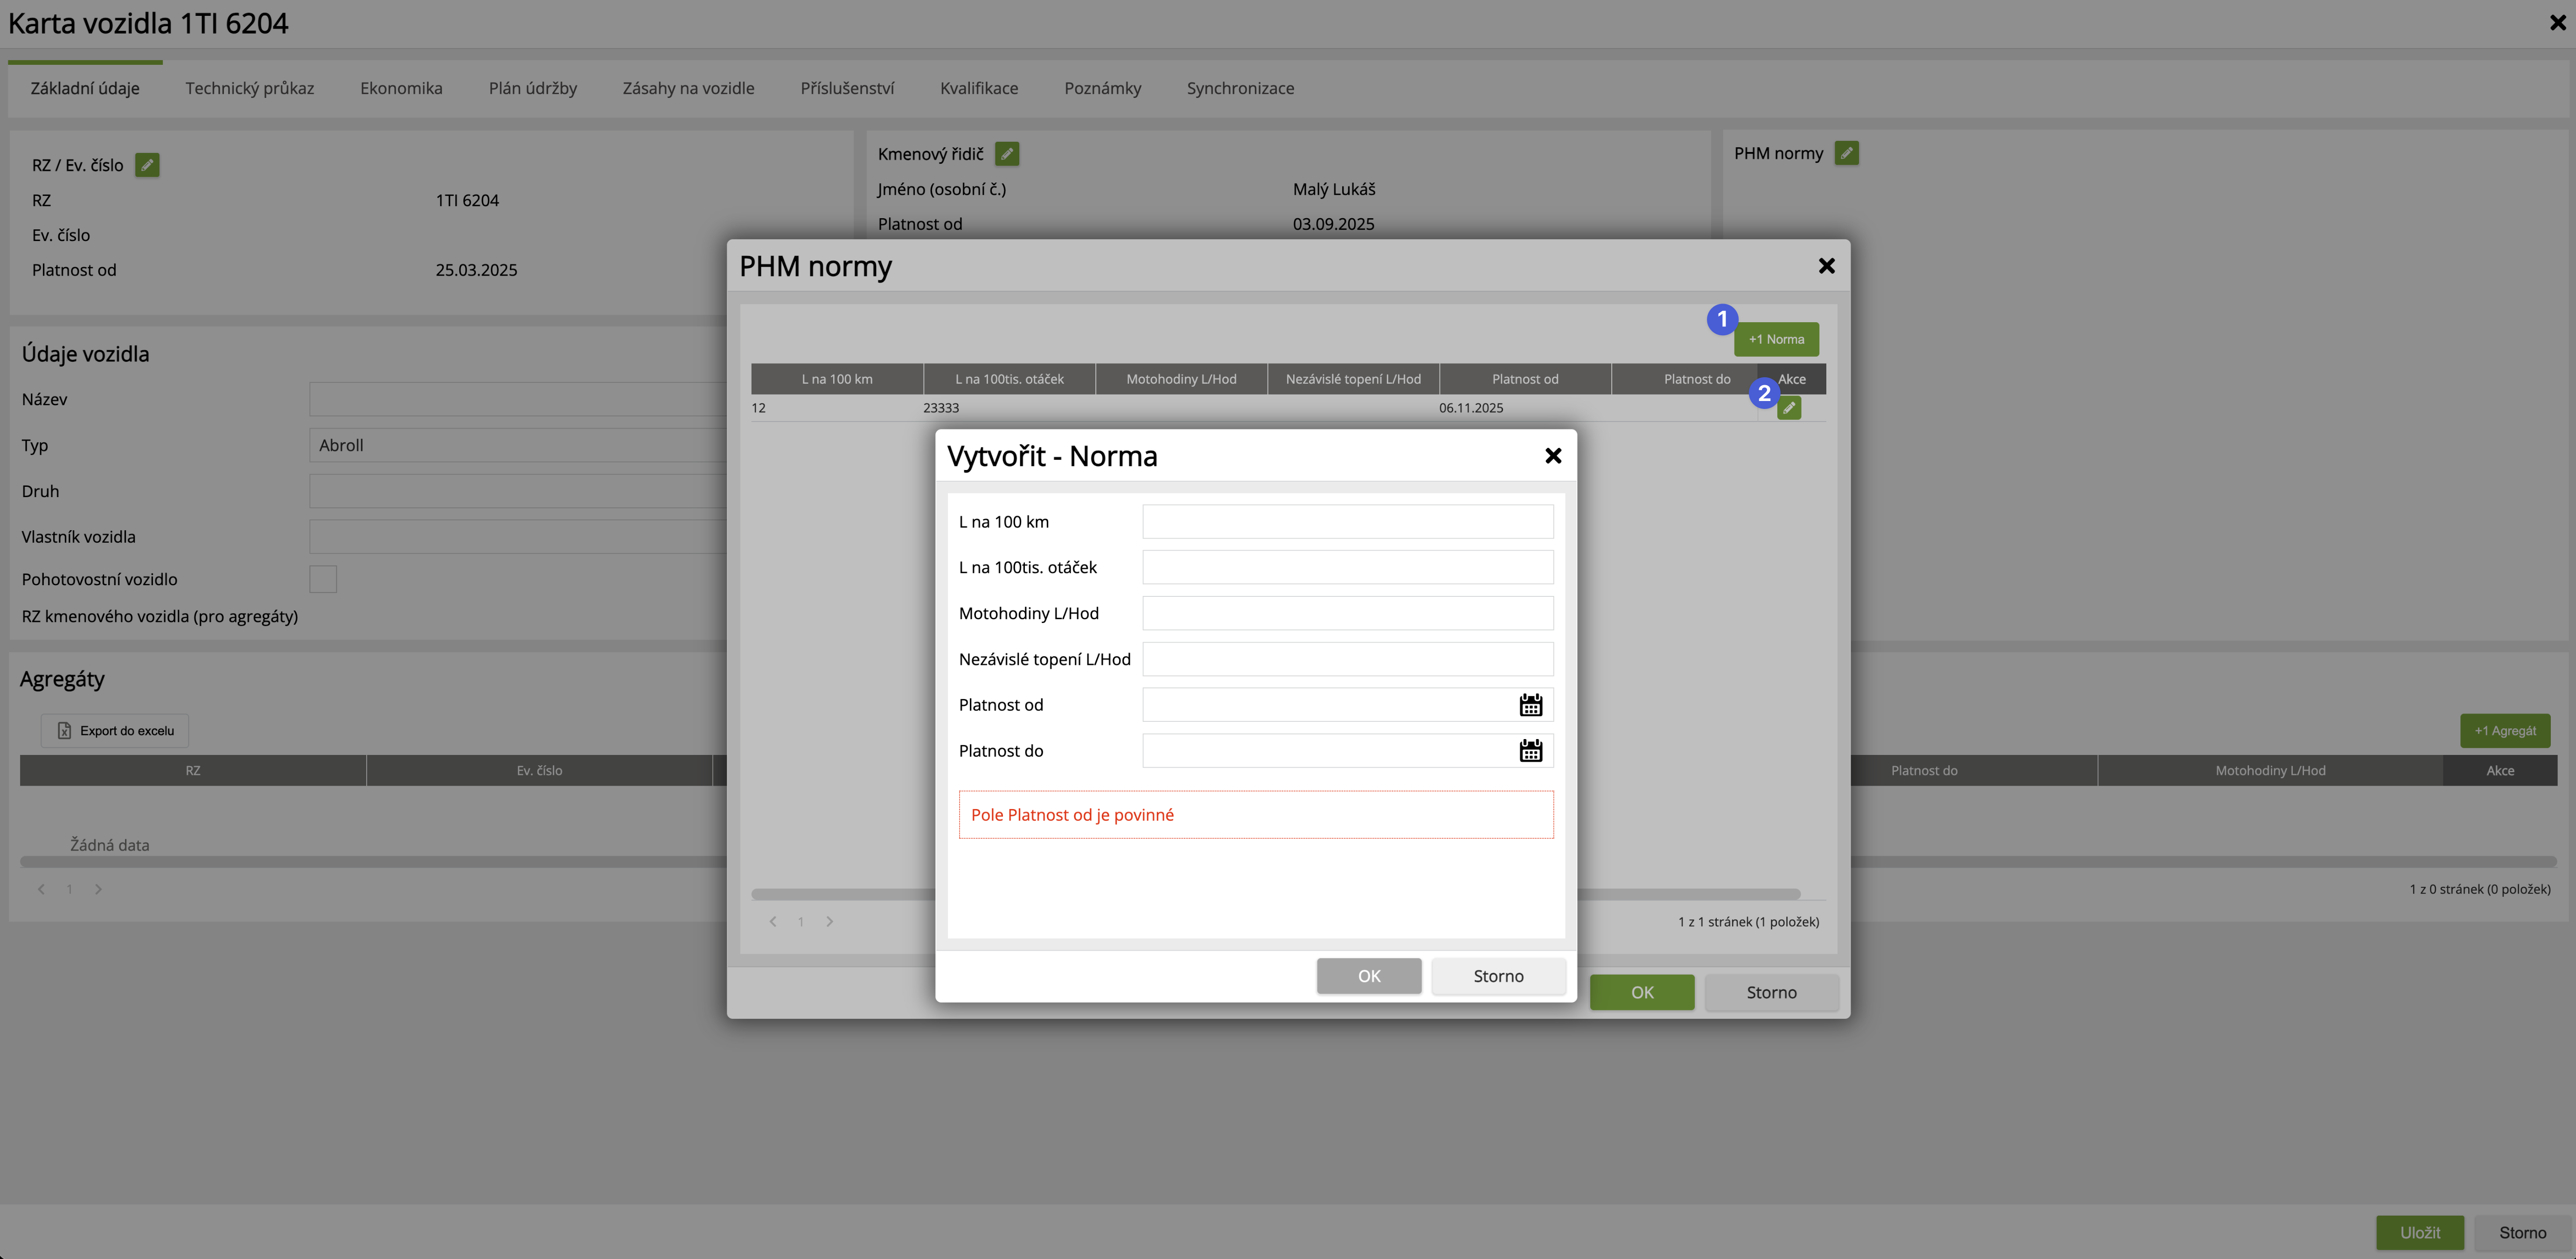
Task: Switch to Technický průkaz tab
Action: 249,88
